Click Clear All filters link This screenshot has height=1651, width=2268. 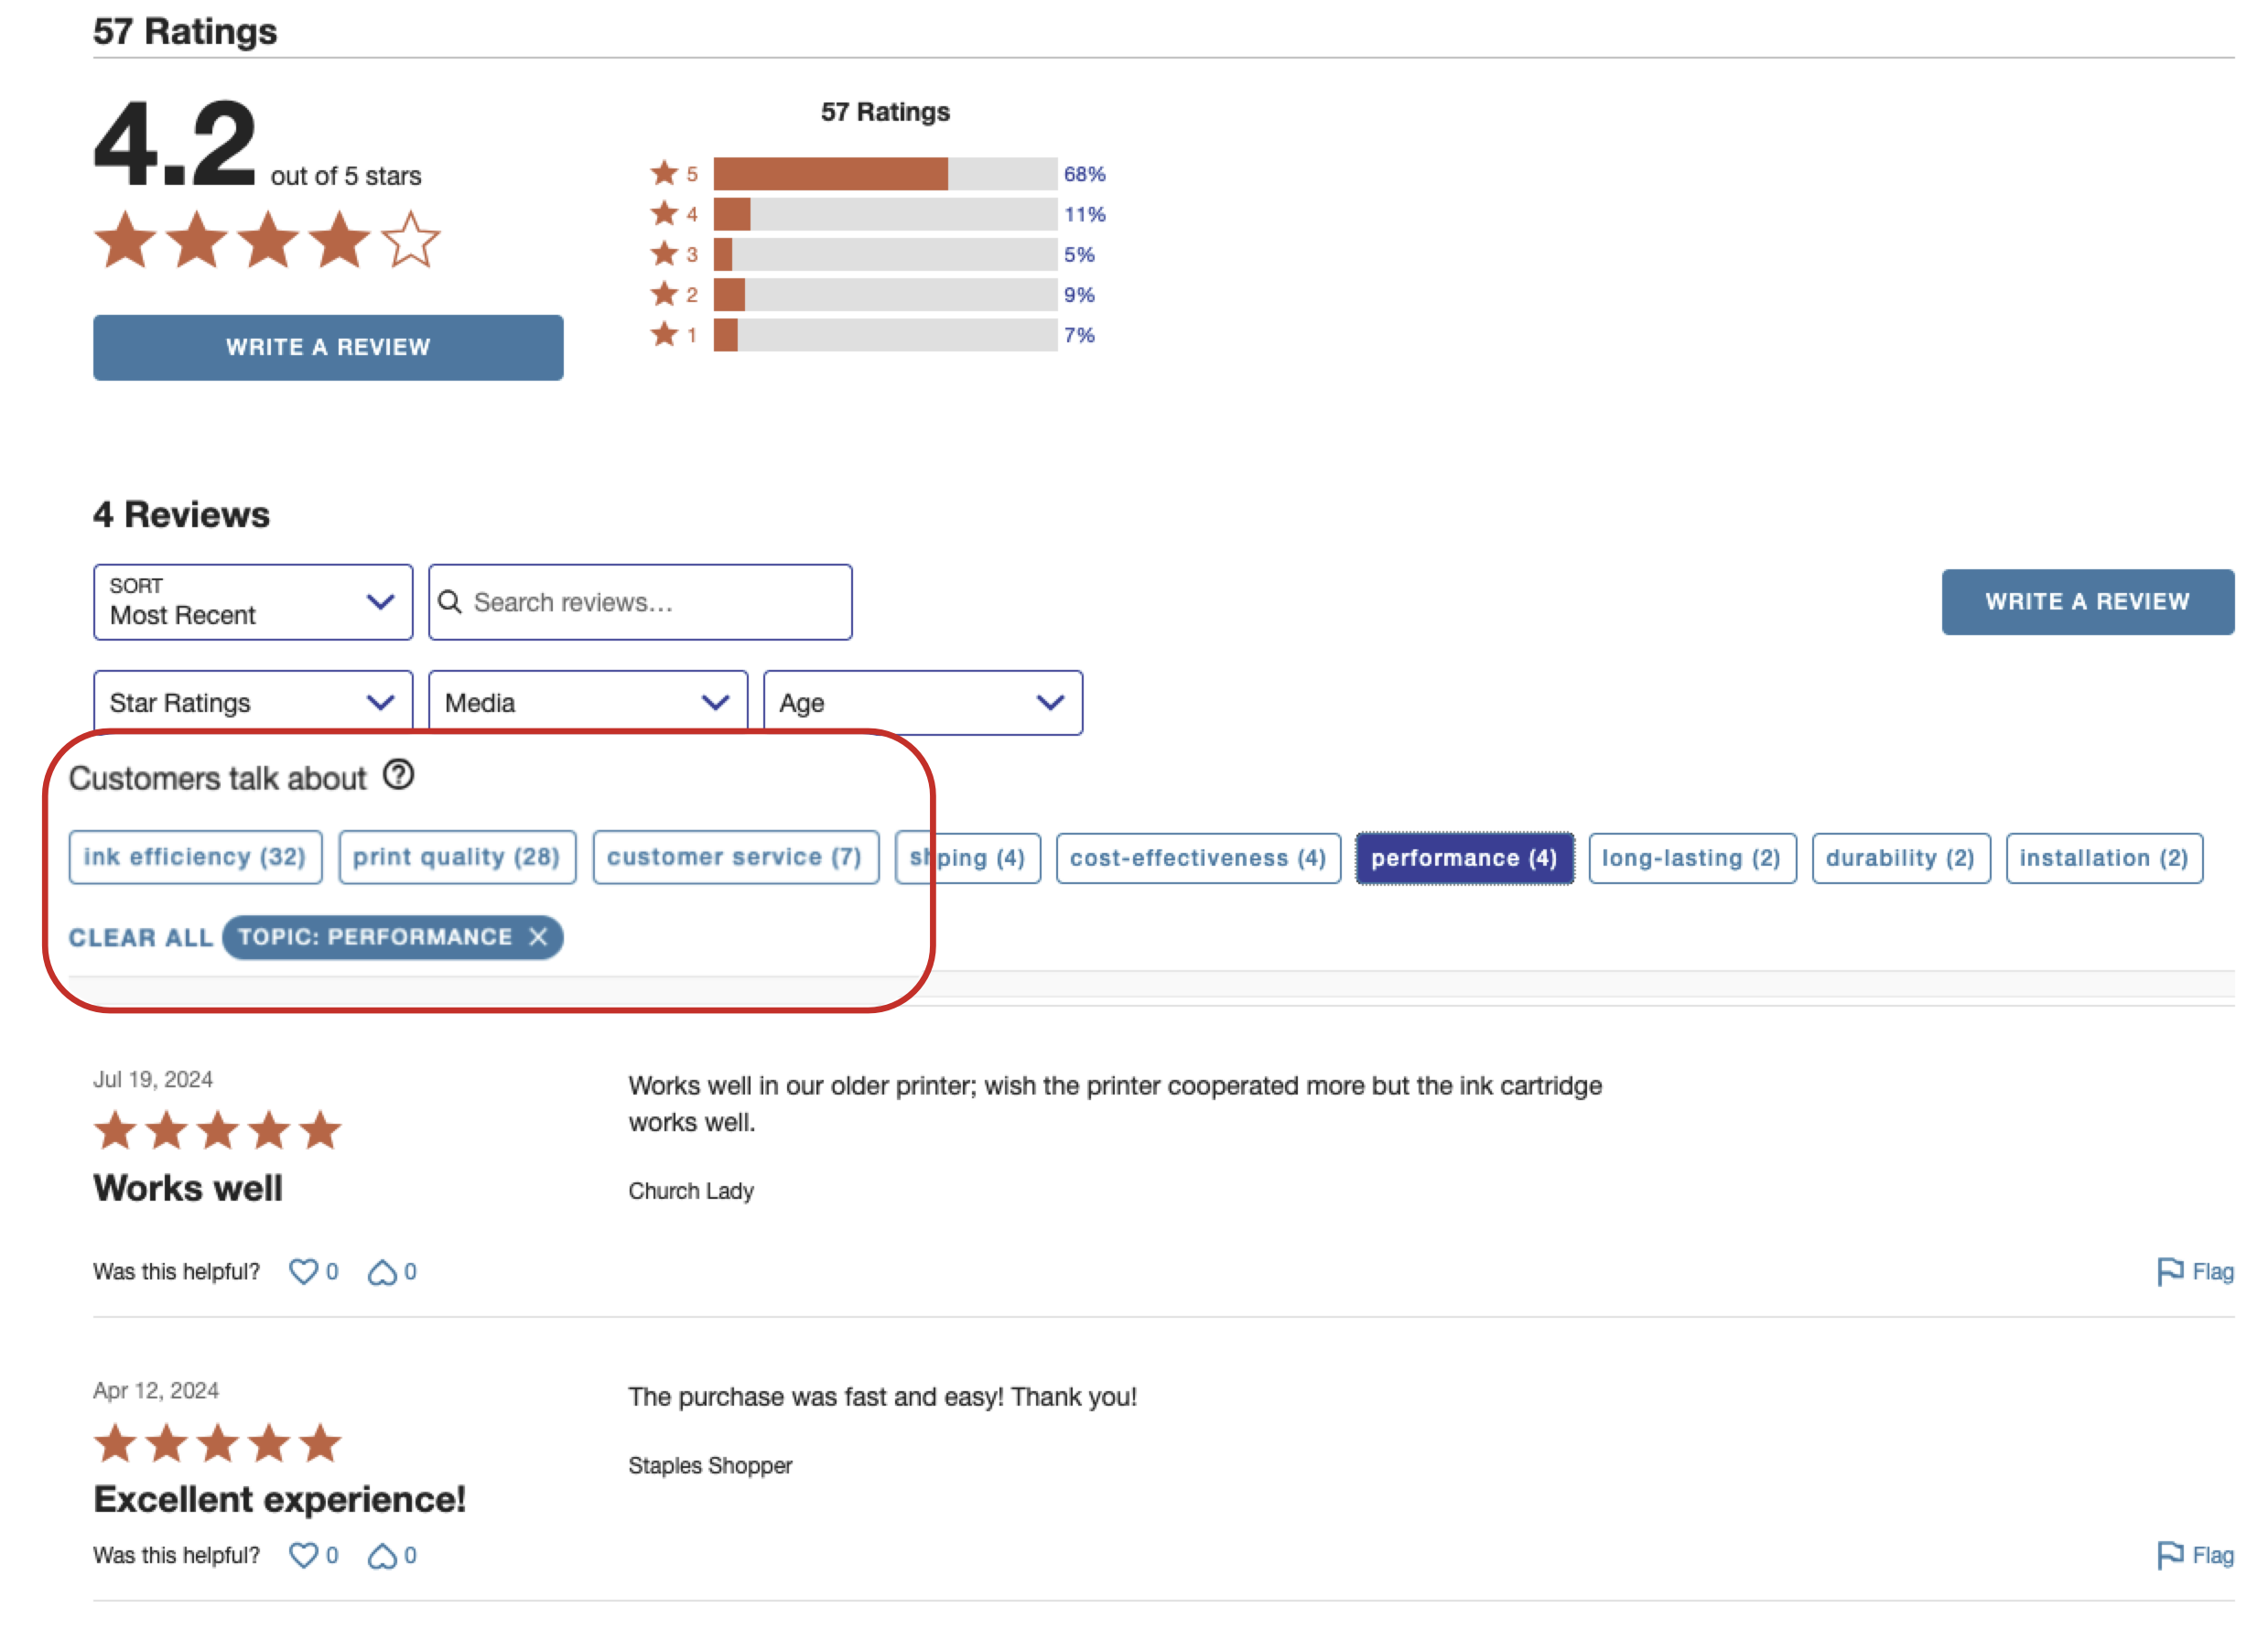point(140,938)
